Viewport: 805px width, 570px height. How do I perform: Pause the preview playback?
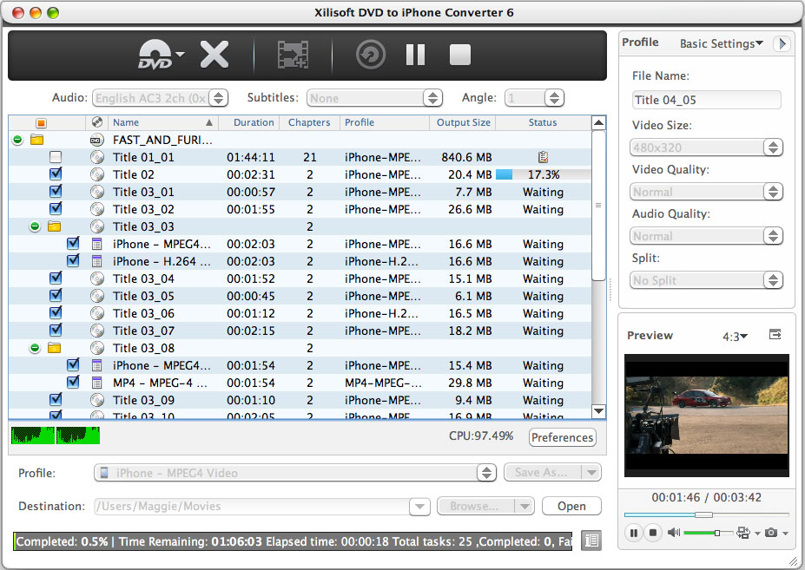(634, 533)
